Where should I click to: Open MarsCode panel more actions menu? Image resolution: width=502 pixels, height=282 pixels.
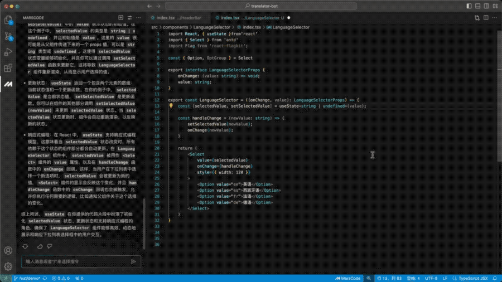click(138, 18)
